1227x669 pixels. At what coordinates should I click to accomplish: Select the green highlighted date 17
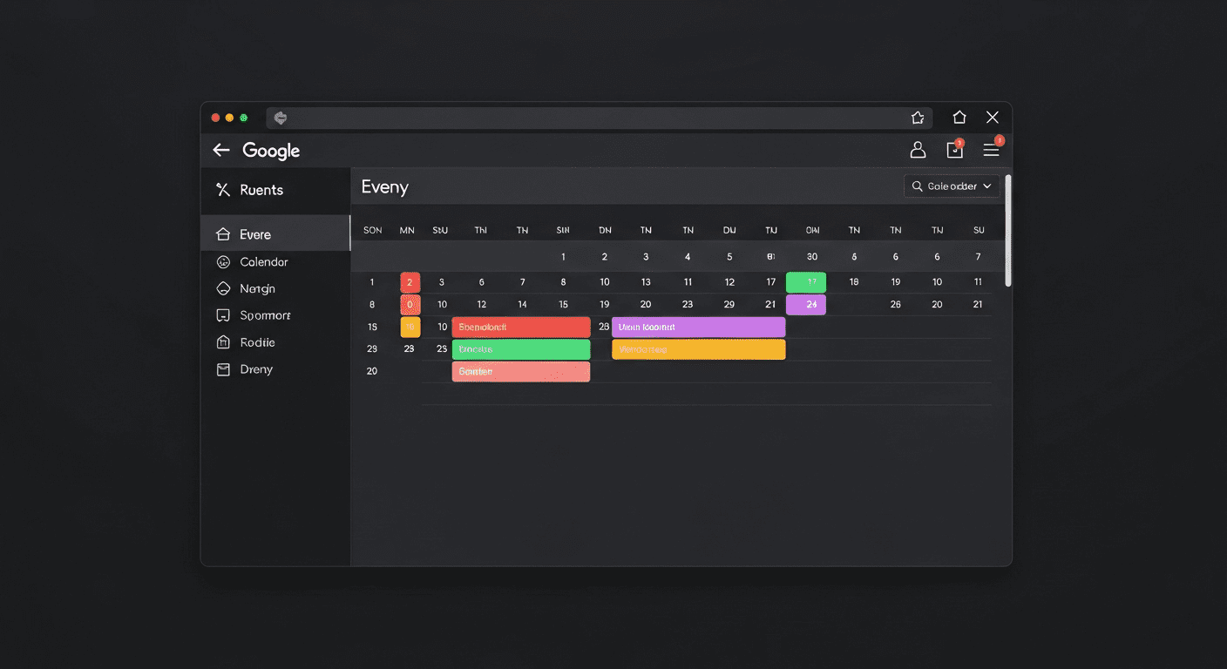point(806,281)
